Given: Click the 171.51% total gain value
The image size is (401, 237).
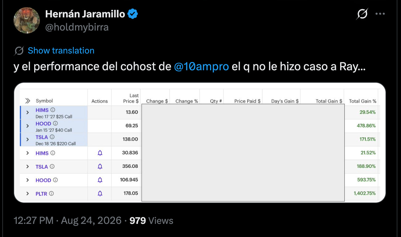Looking at the screenshot, I should coord(368,139).
